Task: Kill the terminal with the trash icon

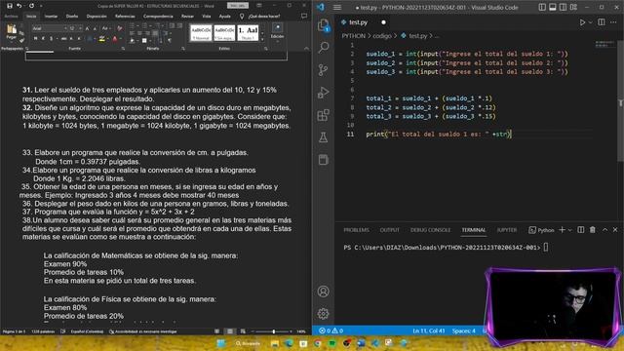Action: (x=593, y=230)
